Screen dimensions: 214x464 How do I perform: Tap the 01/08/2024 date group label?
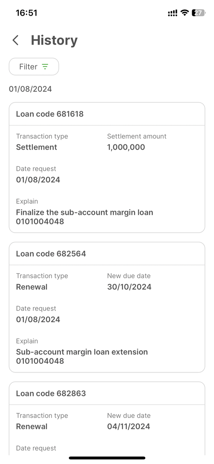click(x=30, y=89)
